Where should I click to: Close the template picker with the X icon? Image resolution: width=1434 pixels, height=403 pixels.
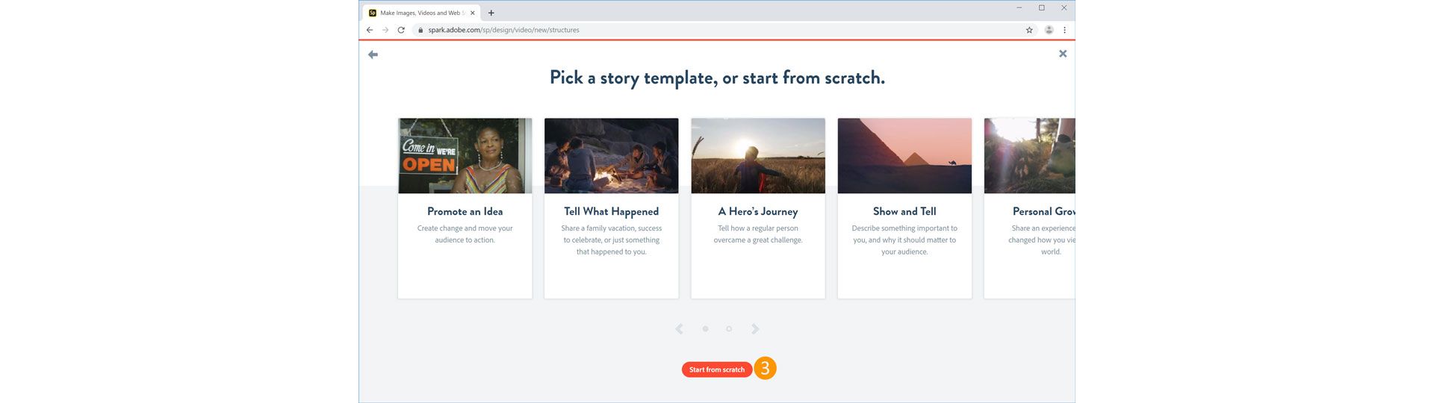[x=1063, y=54]
